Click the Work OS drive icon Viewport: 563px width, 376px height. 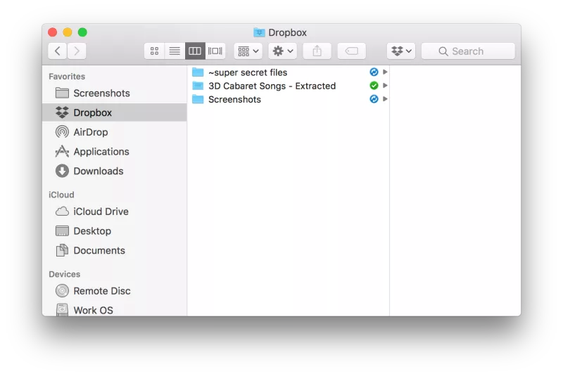(x=62, y=310)
